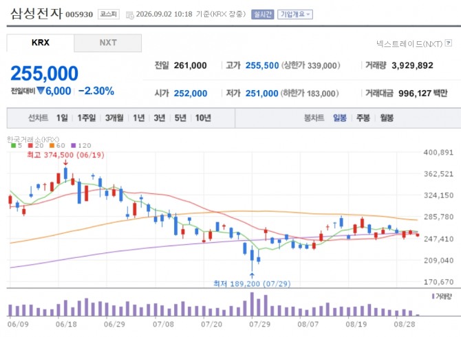Click the 한국거래소(KRX) chart label
The width and height of the screenshot is (461, 337).
coord(33,139)
